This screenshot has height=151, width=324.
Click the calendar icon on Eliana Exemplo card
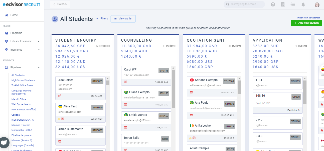tap(125, 105)
